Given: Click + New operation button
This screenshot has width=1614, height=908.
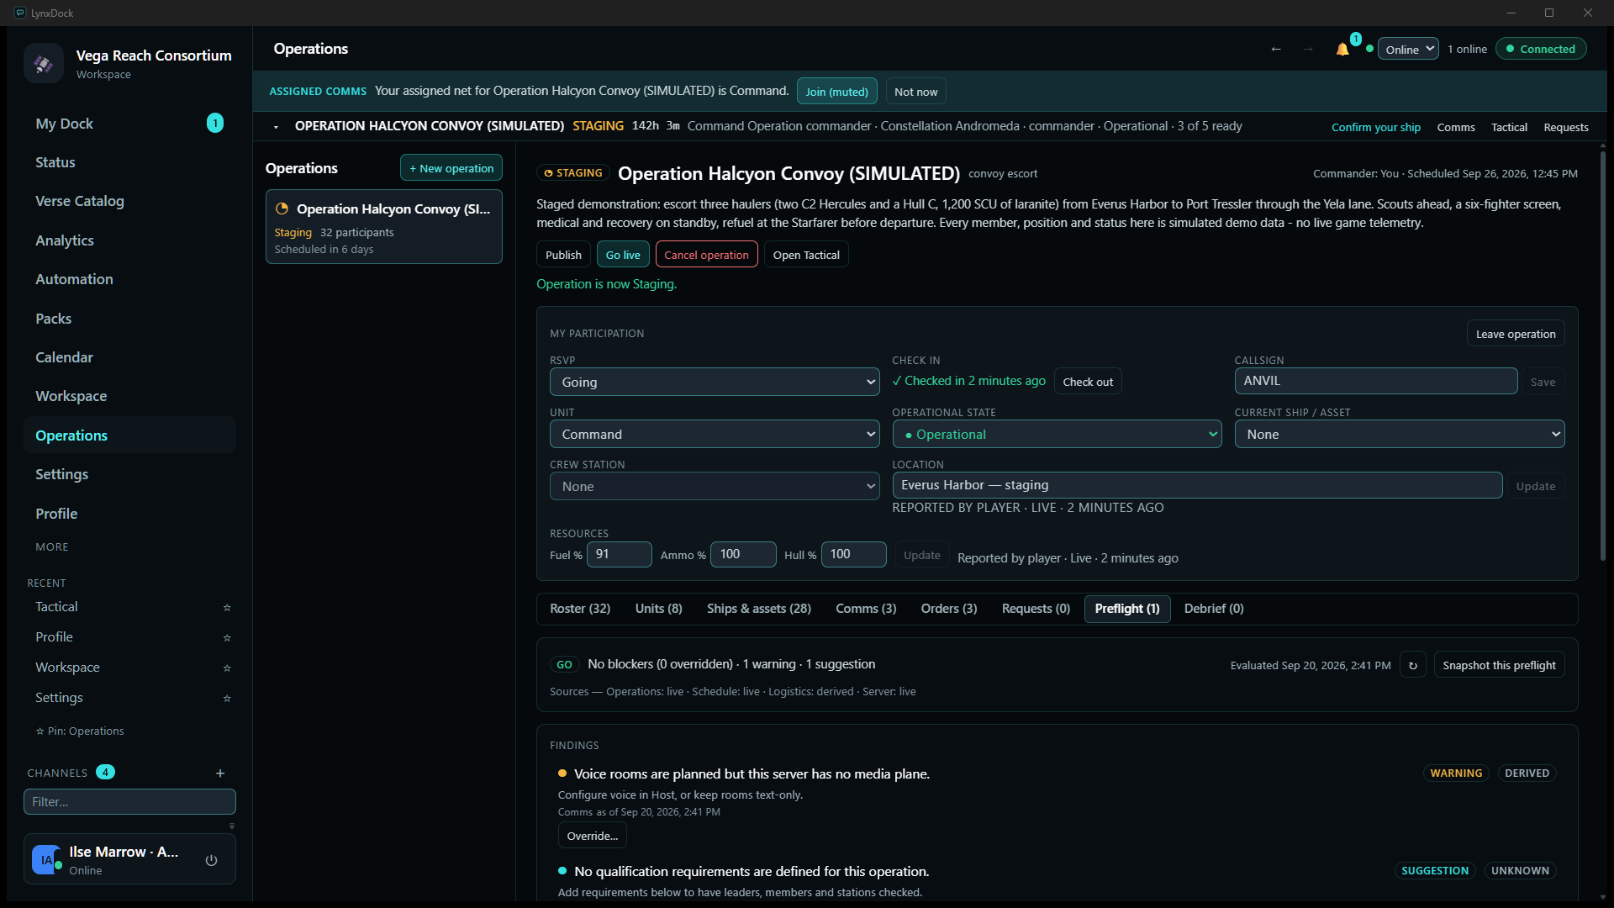Looking at the screenshot, I should click(451, 168).
